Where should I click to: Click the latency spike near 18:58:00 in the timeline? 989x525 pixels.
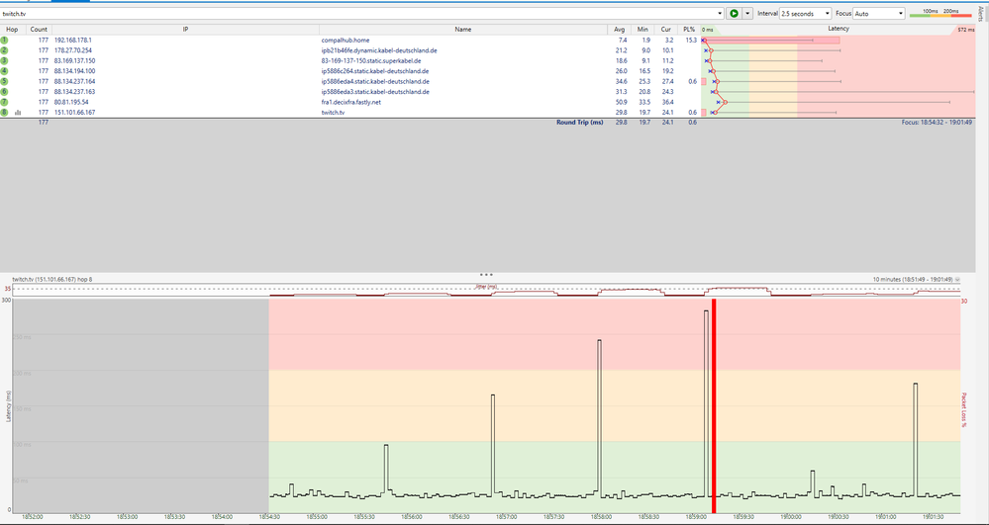[x=599, y=418]
